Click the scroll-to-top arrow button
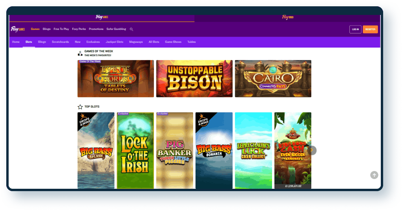This screenshot has height=210, width=402. tap(374, 175)
